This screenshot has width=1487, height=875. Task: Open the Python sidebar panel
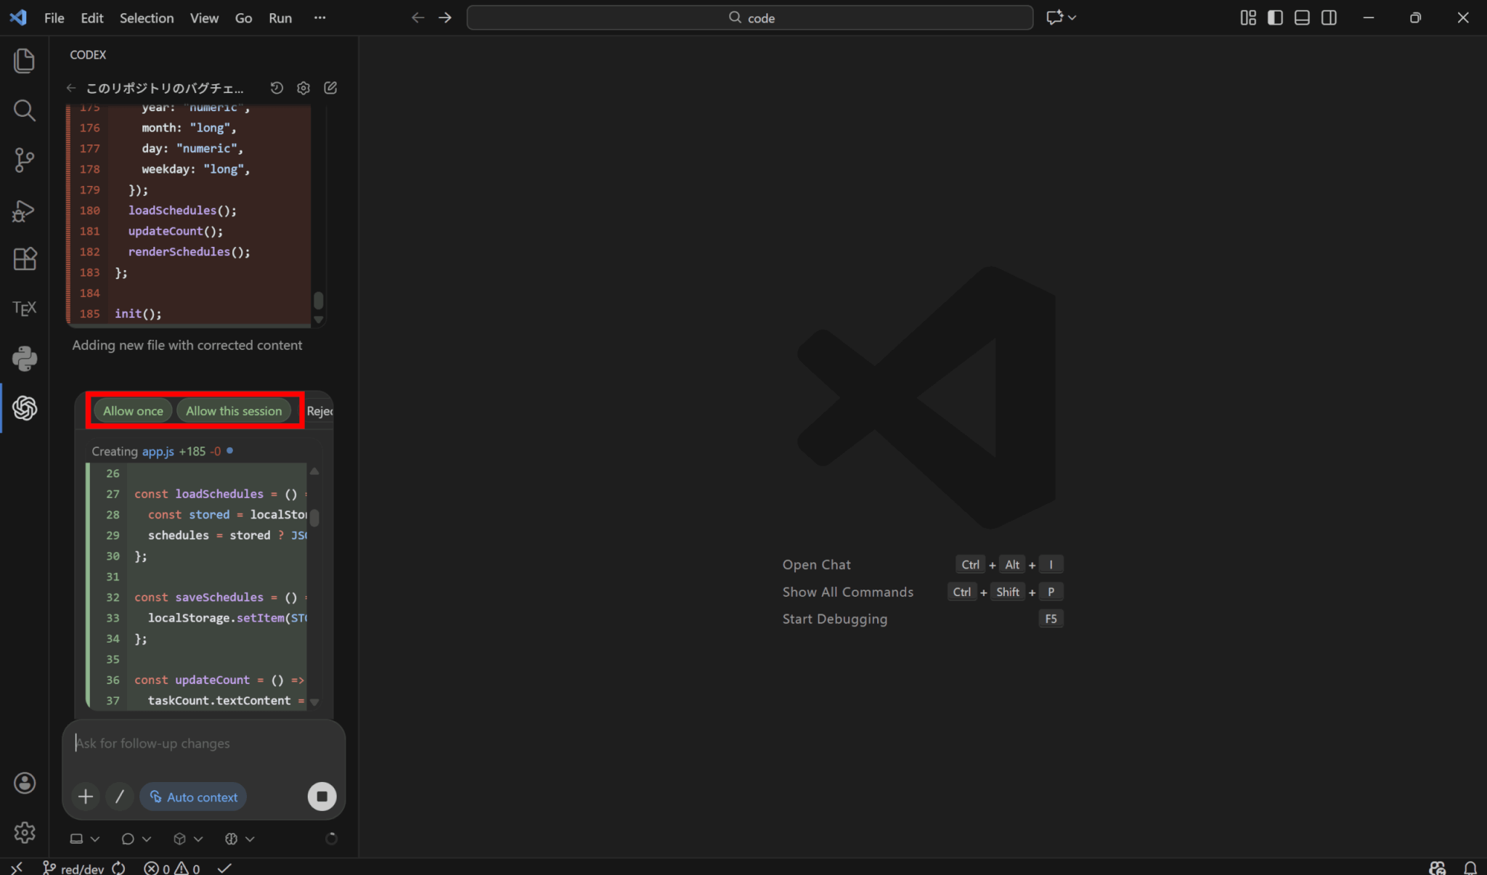[25, 359]
